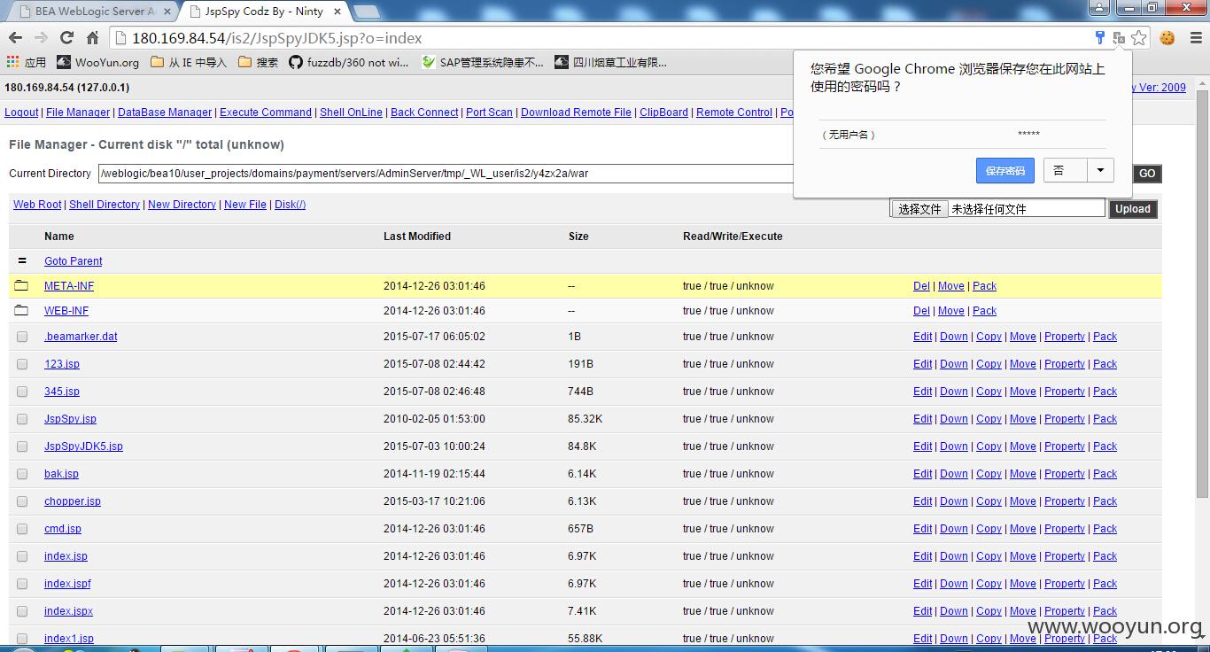
Task: Open a new browser tab
Action: coord(366,12)
